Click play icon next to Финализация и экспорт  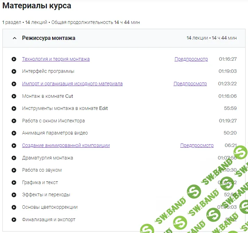(14, 220)
